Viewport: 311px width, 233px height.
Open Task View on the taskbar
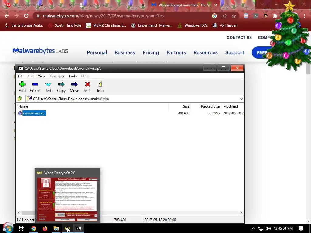pos(22,228)
